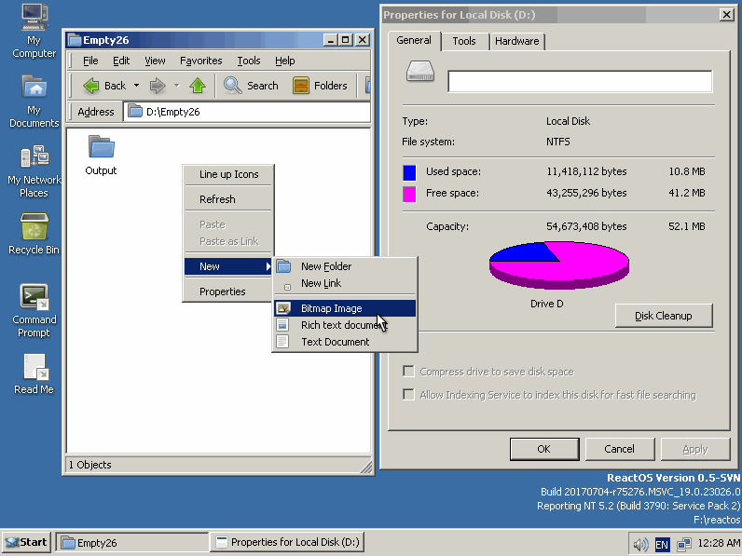Screen dimensions: 742x556
Task: Click the drive label text field
Action: (x=580, y=81)
